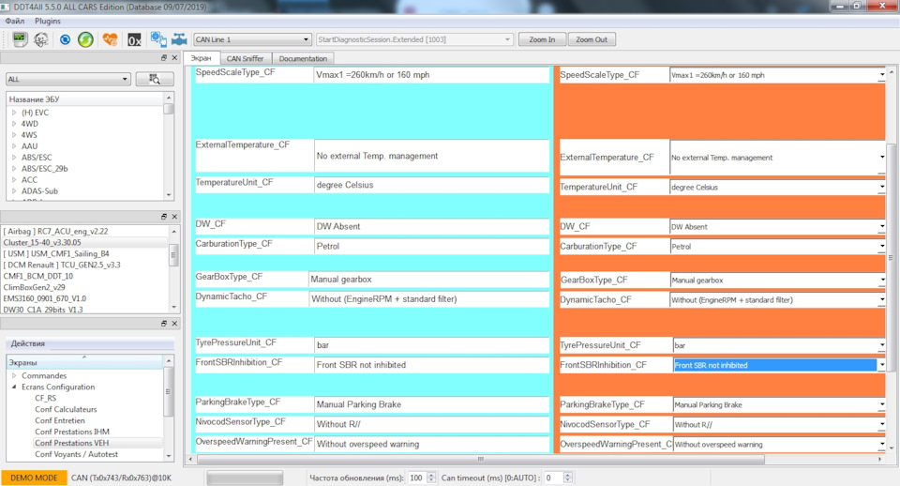
Task: Switch to the Экран tab
Action: tap(201, 58)
